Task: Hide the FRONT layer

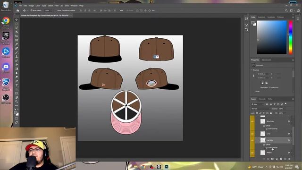Action: pyautogui.click(x=252, y=153)
